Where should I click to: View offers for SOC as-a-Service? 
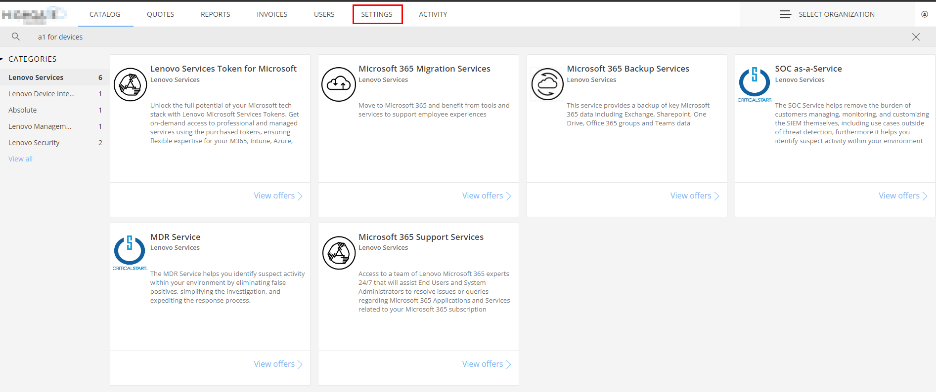click(903, 196)
